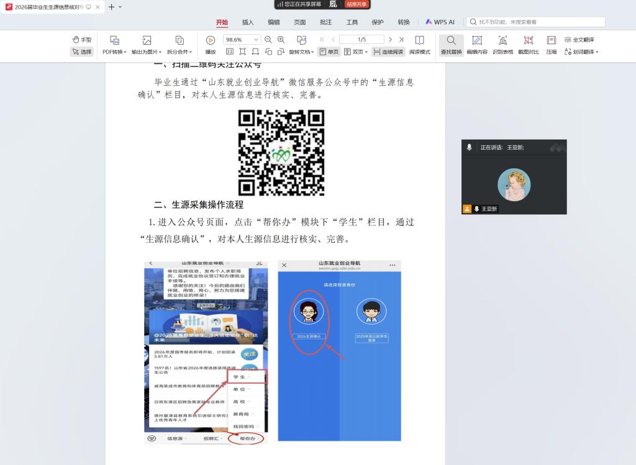Image resolution: width=636 pixels, height=465 pixels.
Task: Switch to the 转换 ribbon tab
Action: (404, 22)
